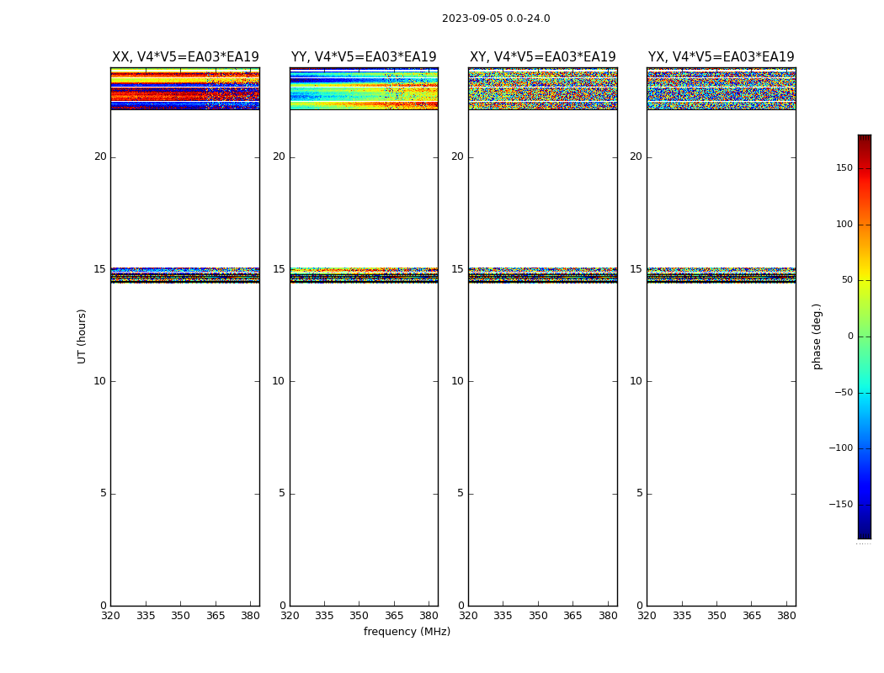Click the 335 frequency tick under XY panel
The height and width of the screenshot is (673, 884).
pos(503,616)
